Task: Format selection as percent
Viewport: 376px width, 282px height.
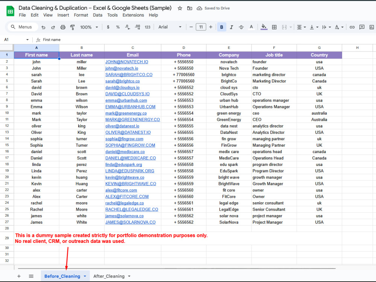Action: 118,27
